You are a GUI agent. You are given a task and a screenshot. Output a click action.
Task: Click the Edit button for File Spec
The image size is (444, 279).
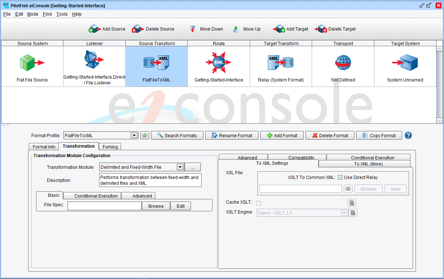tap(181, 206)
